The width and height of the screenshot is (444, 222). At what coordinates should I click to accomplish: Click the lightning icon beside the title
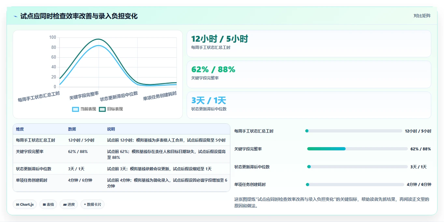[x=16, y=16]
